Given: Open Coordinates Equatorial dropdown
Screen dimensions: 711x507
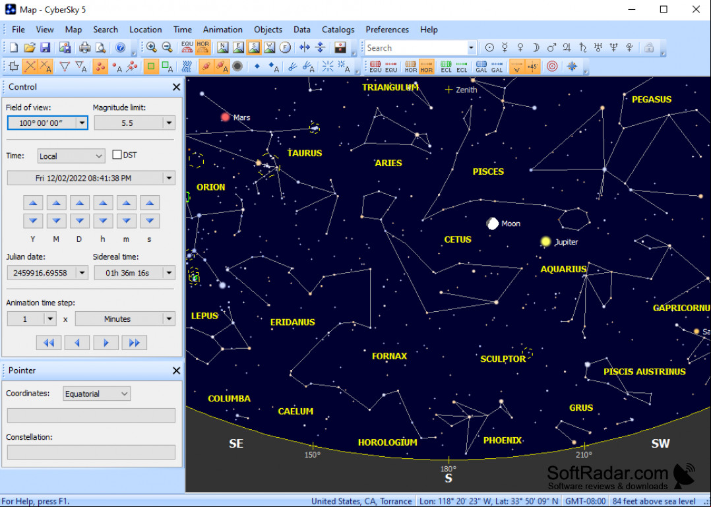Looking at the screenshot, I should (96, 394).
